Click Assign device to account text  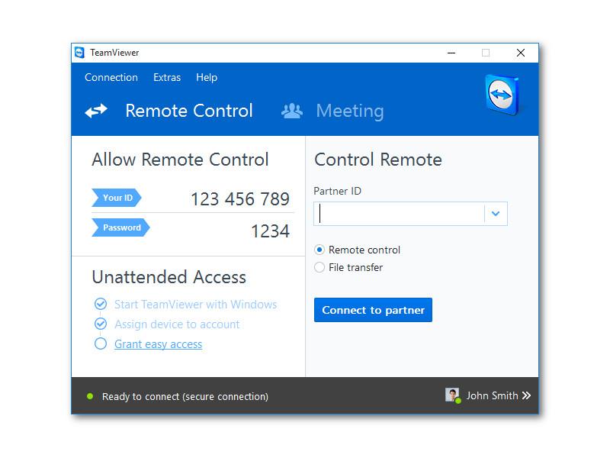point(177,324)
